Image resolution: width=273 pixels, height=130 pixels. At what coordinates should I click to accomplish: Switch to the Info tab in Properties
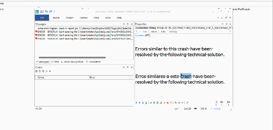[x=163, y=32]
